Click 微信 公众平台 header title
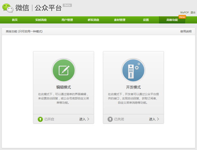Image resolution: width=197 pixels, height=150 pixels. pyautogui.click(x=38, y=8)
